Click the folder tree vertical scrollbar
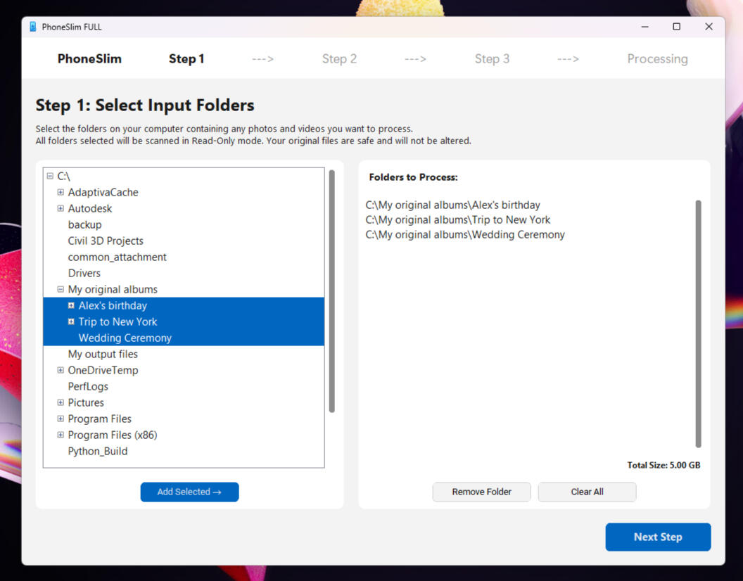This screenshot has width=743, height=581. point(331,291)
